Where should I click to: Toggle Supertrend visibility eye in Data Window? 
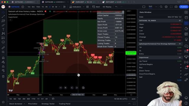click(x=180, y=57)
